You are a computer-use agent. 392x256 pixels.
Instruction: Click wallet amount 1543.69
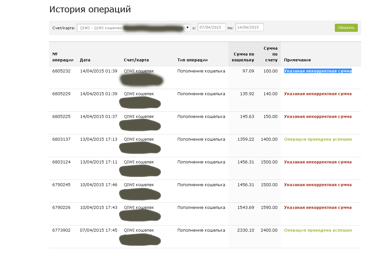(246, 207)
